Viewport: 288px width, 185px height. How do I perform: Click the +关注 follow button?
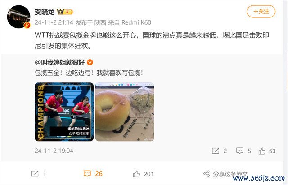pos(261,12)
